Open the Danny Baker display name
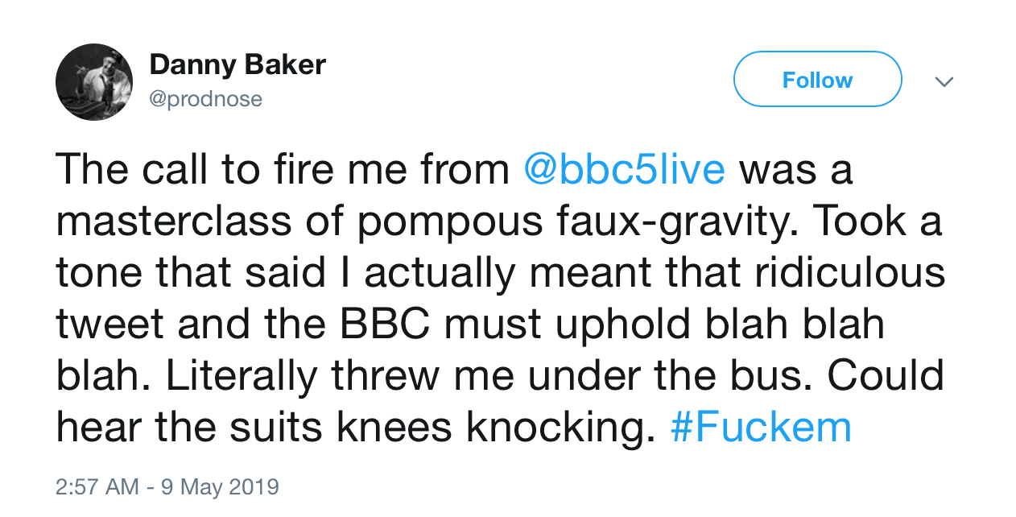Screen dimensions: 1016x517 point(237,65)
